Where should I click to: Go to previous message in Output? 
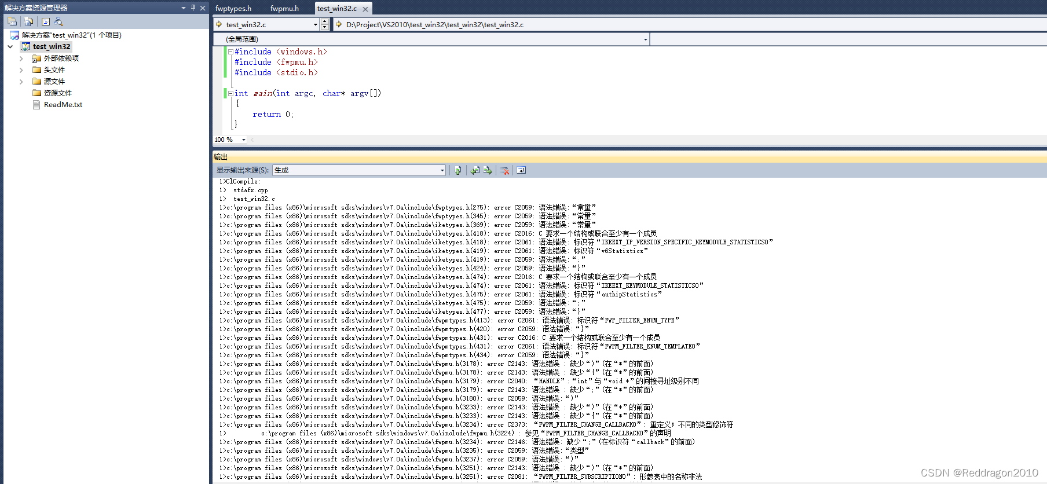[x=475, y=170]
